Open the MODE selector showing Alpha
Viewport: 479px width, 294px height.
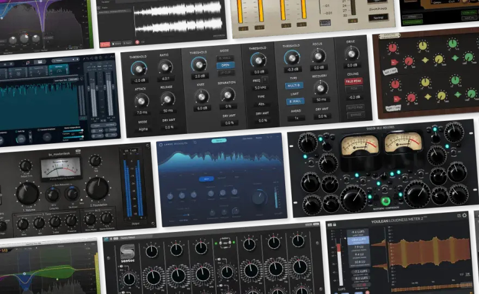(143, 129)
